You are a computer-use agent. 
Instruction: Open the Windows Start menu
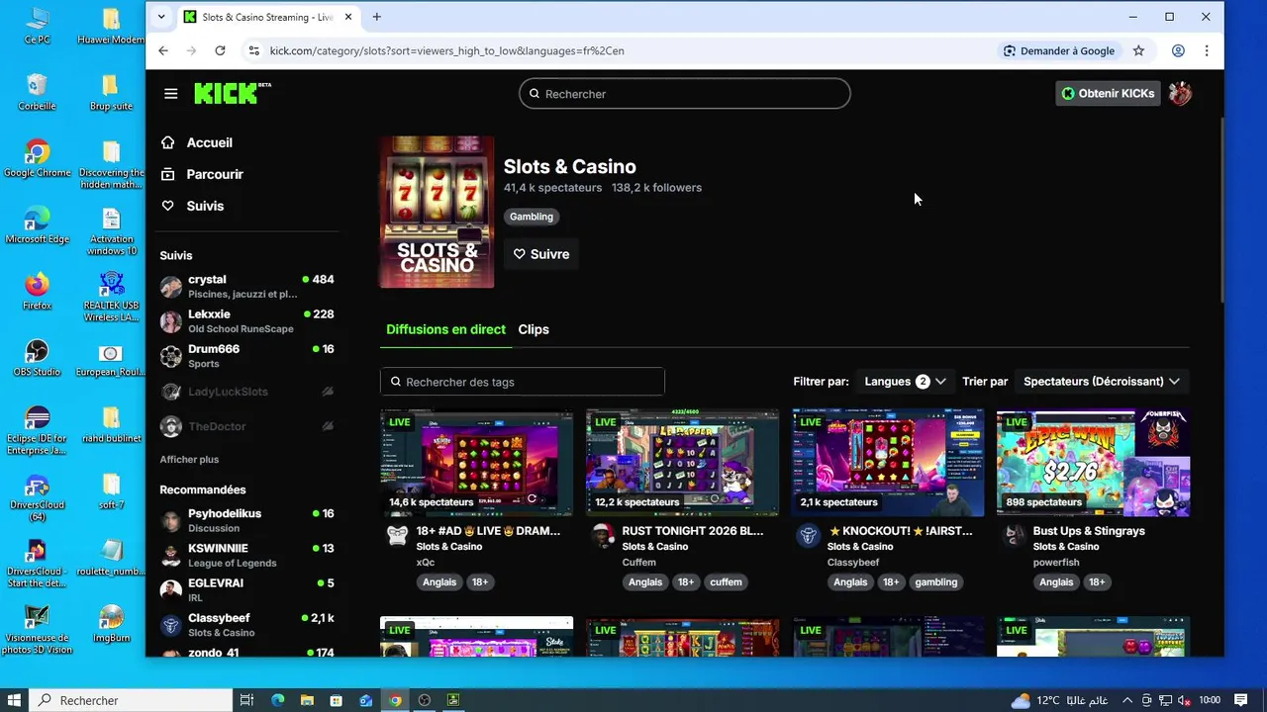[x=15, y=700]
